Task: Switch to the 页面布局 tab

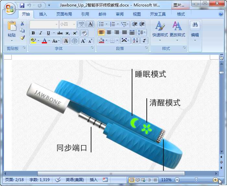Action: pyautogui.click(x=64, y=14)
